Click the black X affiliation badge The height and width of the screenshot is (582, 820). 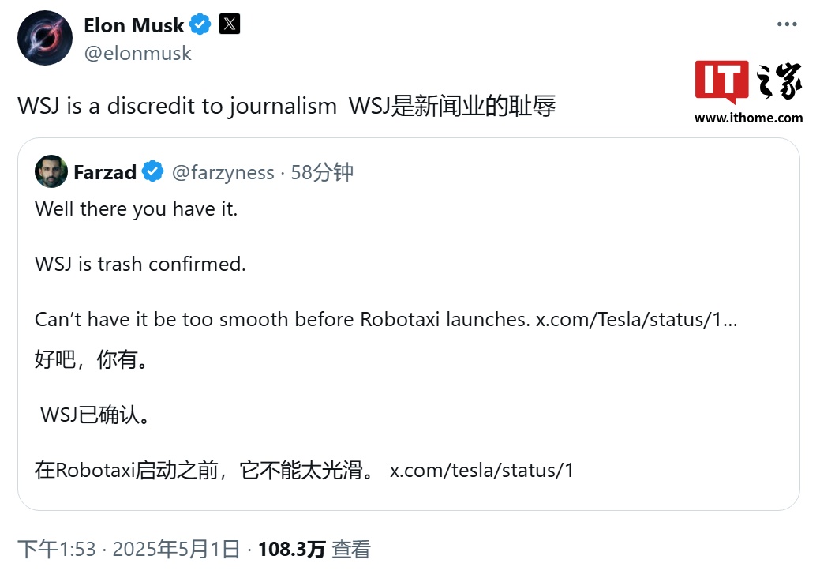tap(229, 24)
